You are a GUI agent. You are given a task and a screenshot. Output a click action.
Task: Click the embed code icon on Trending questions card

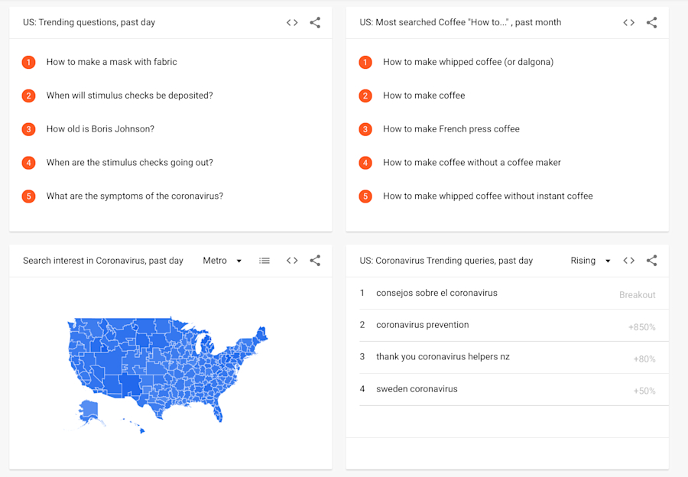[291, 22]
